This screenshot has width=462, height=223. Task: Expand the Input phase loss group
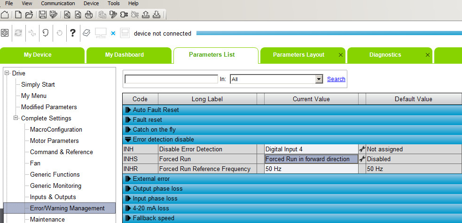pyautogui.click(x=128, y=198)
